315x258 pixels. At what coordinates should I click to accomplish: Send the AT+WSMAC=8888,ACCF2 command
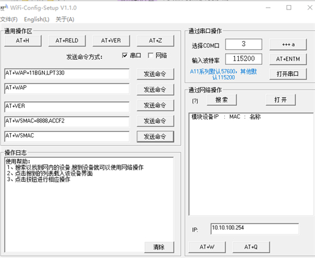coord(156,121)
